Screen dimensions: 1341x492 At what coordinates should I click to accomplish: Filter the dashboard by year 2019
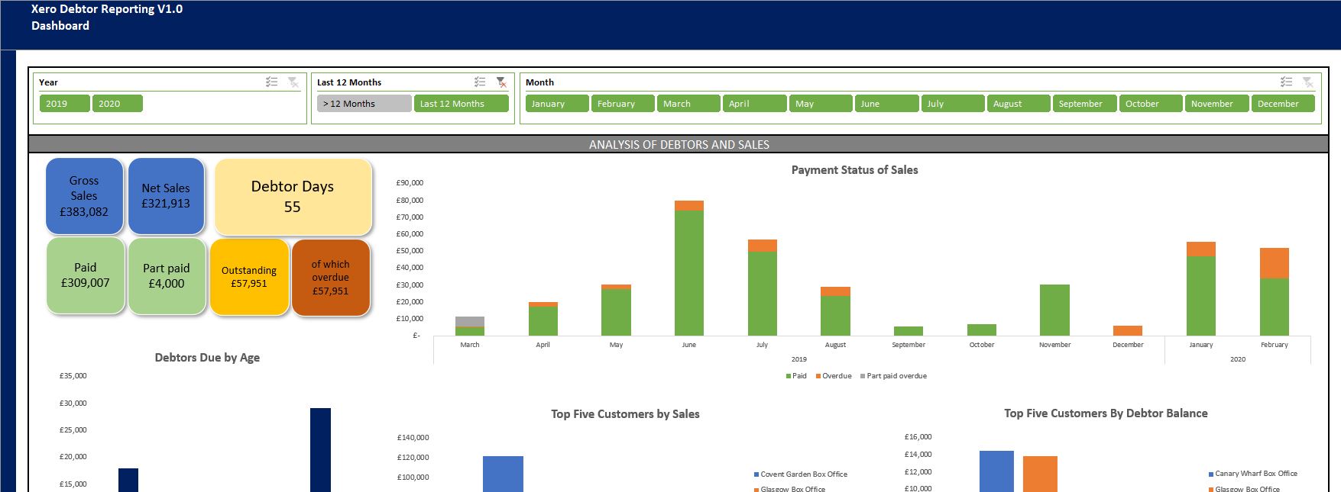(x=64, y=104)
